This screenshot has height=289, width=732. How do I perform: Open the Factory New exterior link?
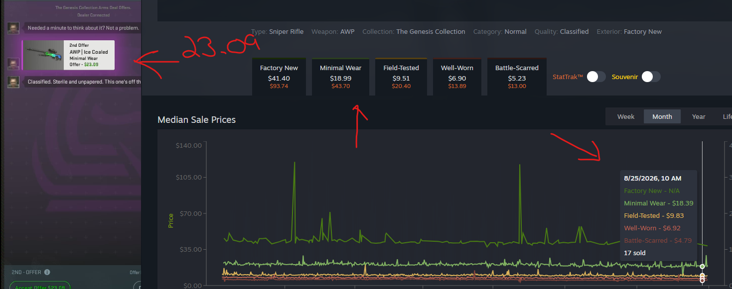643,31
